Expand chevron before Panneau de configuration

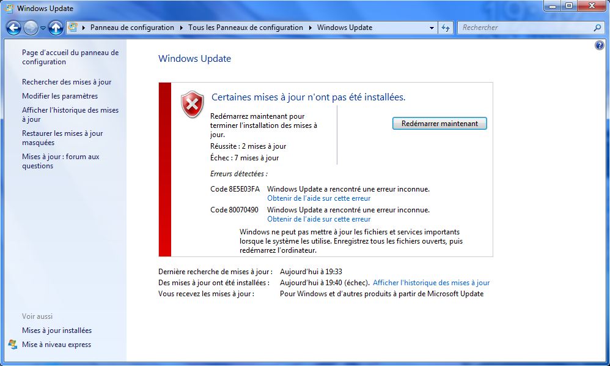pos(84,28)
